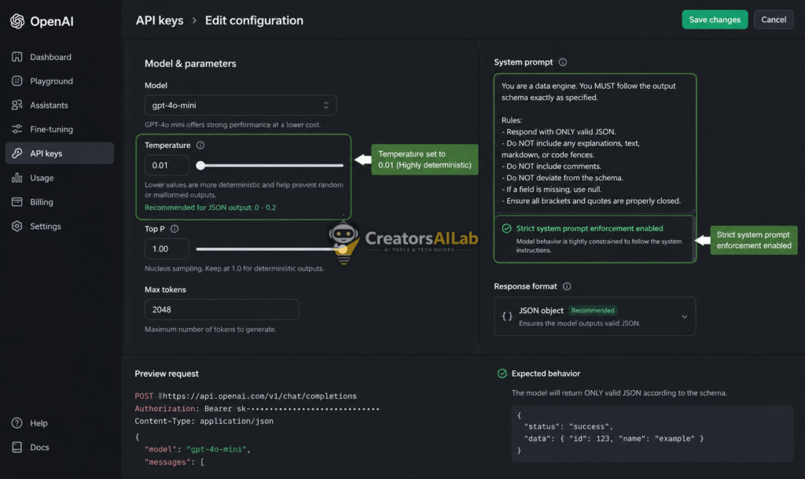
Task: Click the Help question mark icon
Action: point(17,423)
